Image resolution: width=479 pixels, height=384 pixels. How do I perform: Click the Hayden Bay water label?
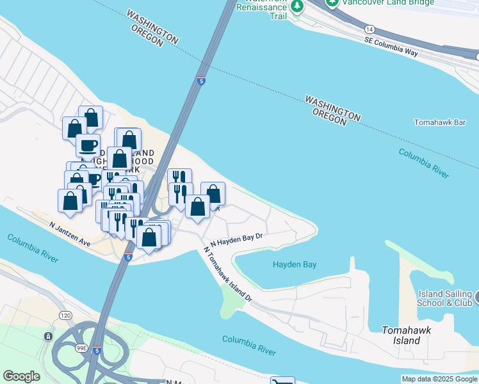coord(295,264)
